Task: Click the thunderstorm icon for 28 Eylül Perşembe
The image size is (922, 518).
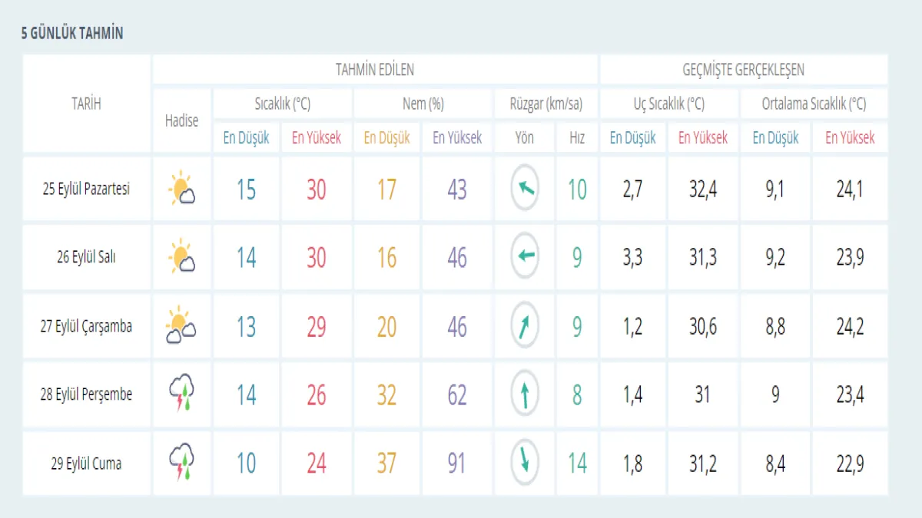Action: click(181, 394)
